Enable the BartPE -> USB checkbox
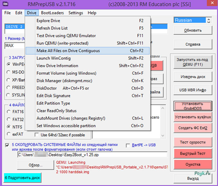The height and width of the screenshot is (186, 218). (x=128, y=146)
